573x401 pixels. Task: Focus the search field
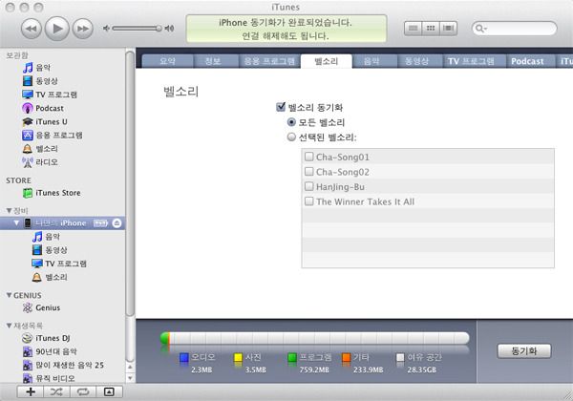(x=514, y=28)
